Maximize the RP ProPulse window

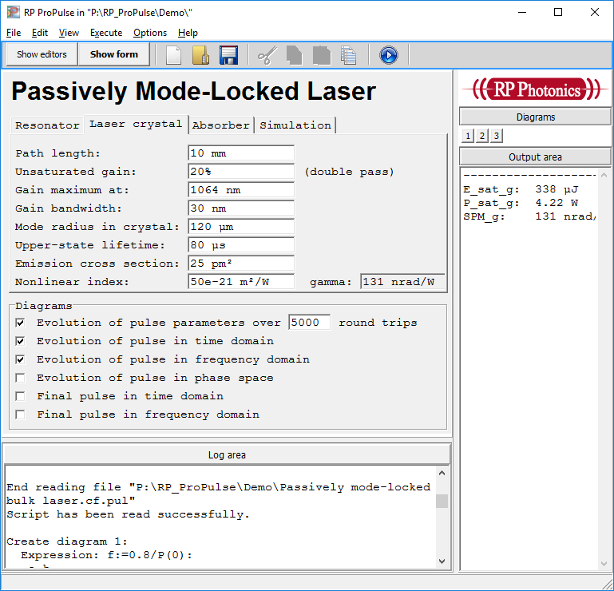pyautogui.click(x=558, y=12)
